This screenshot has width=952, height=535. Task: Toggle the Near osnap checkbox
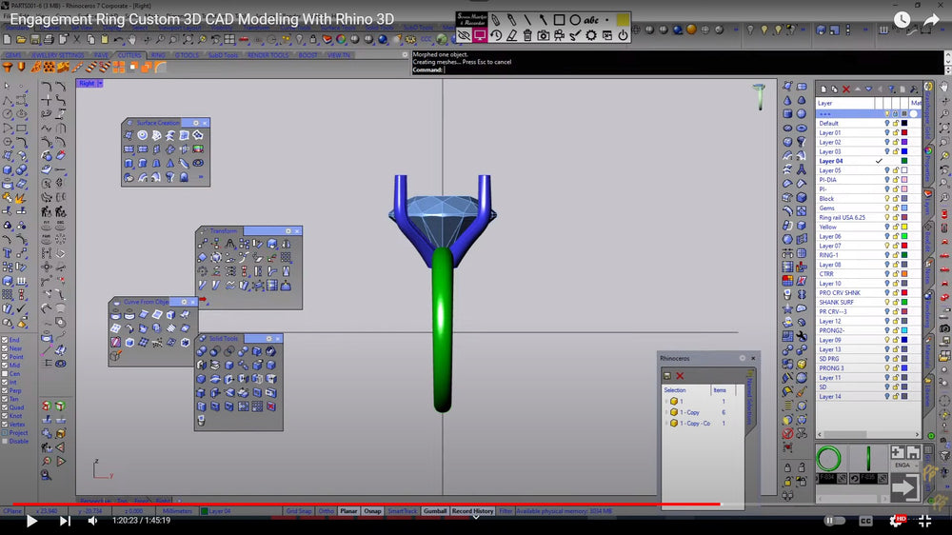pos(5,348)
